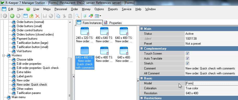This screenshot has width=238, height=100.
Task: Click the paste clipboard toolbar icon
Action: (x=70, y=16)
